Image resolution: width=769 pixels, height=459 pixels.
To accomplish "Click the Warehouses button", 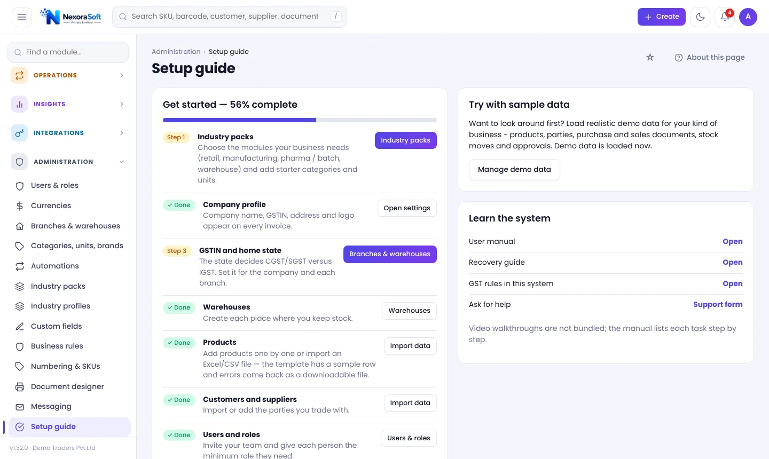I will [x=409, y=311].
